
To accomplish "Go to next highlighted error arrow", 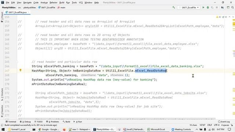I will (233, 17).
